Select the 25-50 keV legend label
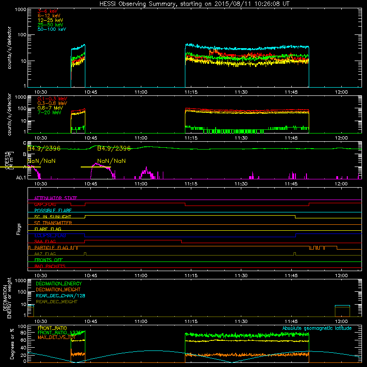 point(50,25)
